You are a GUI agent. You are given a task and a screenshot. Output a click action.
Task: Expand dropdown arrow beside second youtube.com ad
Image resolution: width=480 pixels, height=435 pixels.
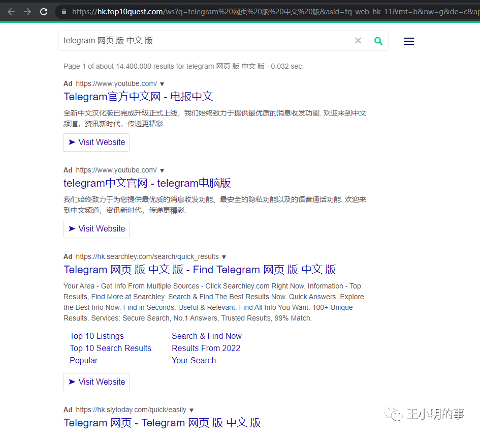point(162,170)
